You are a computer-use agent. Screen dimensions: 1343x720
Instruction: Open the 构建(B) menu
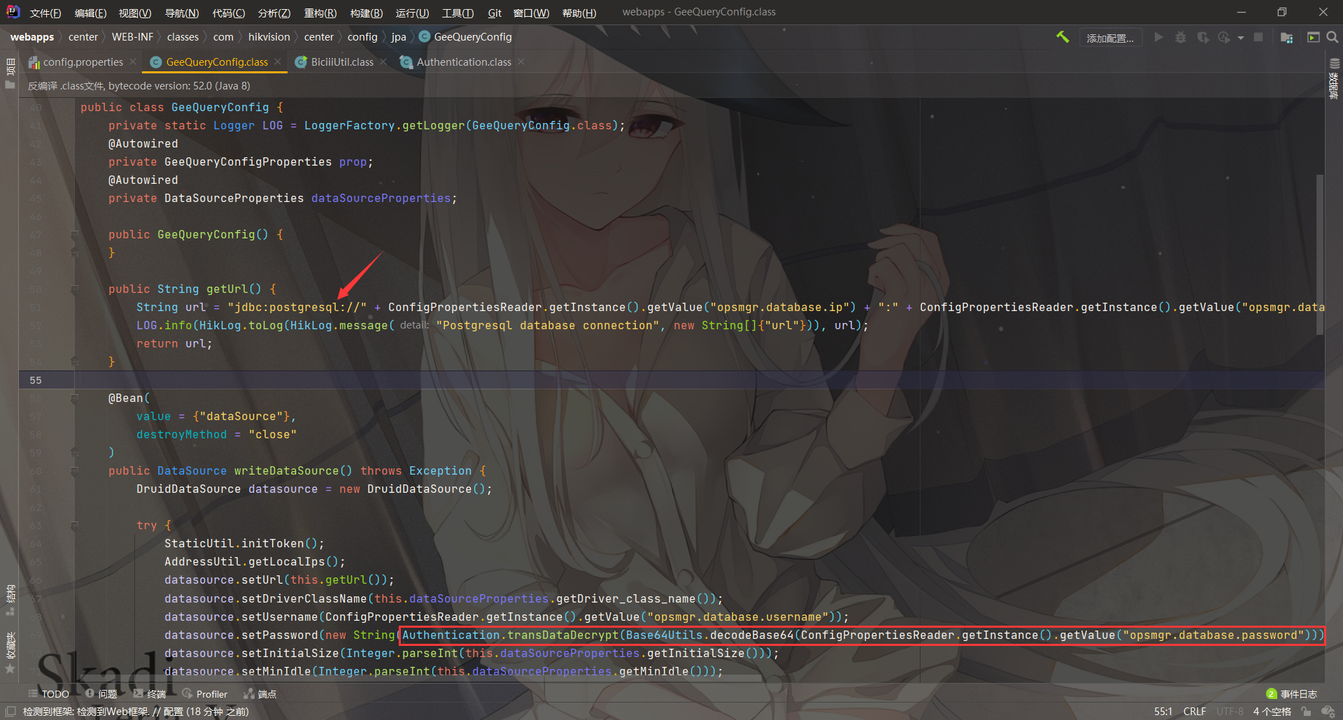(367, 13)
